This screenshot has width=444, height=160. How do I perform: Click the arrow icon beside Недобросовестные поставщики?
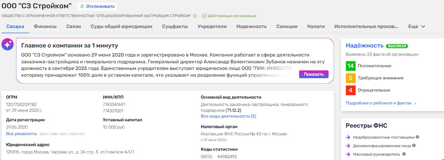(348, 137)
